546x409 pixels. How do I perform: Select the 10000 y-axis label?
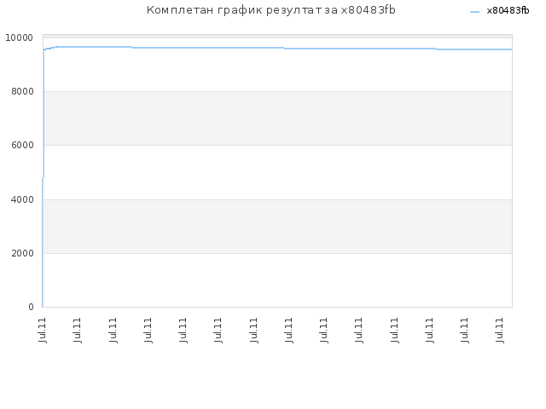(19, 37)
